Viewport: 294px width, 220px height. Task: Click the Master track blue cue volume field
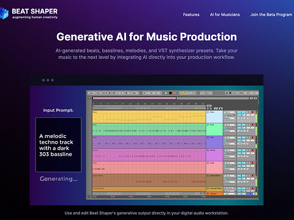pyautogui.click(x=251, y=194)
